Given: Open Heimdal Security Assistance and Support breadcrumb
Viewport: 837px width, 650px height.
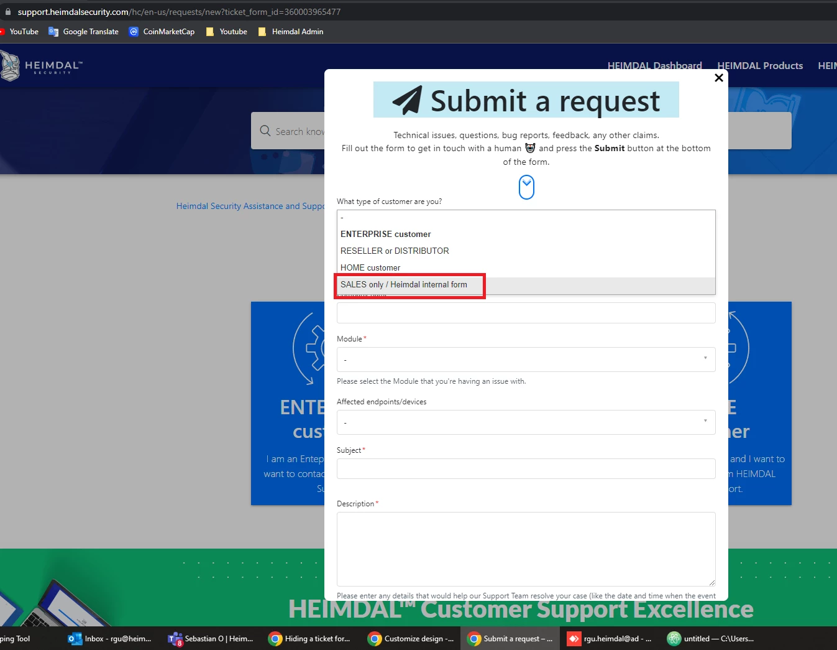Looking at the screenshot, I should (x=250, y=206).
